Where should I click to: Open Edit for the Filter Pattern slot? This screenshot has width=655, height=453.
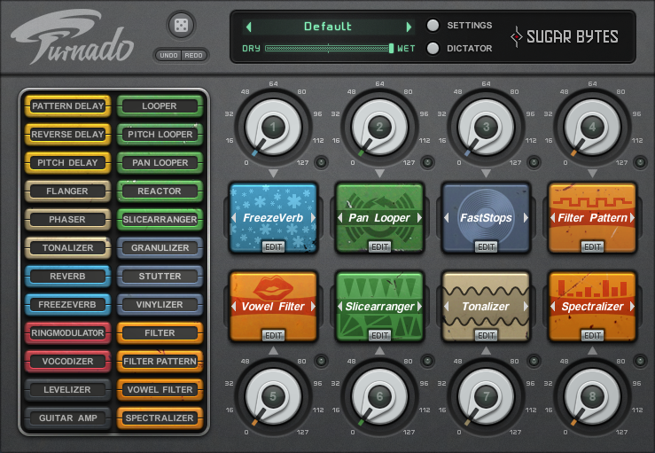pyautogui.click(x=592, y=246)
